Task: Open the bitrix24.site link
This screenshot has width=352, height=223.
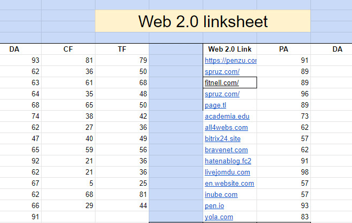Action: (222, 139)
